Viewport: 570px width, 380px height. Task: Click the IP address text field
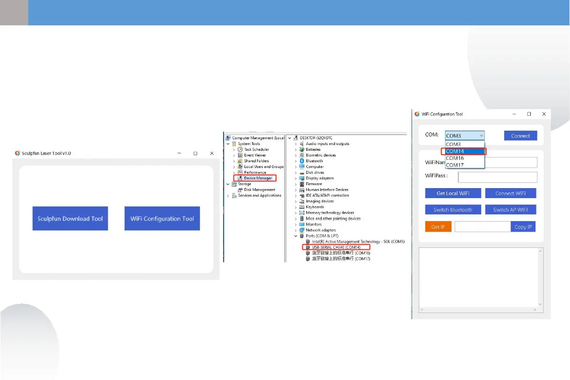point(482,226)
